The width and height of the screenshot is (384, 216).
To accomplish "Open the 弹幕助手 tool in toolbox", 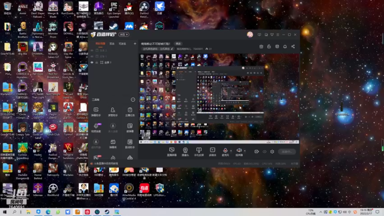I will [96, 111].
